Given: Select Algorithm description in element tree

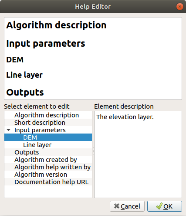Looking at the screenshot, I should pyautogui.click(x=48, y=115).
